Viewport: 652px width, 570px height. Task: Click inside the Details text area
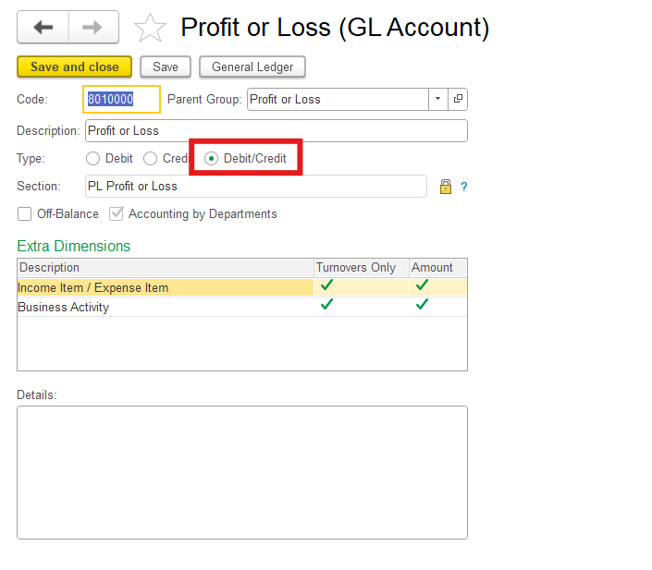[241, 472]
